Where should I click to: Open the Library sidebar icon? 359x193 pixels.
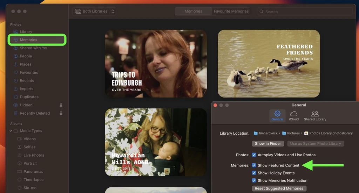[x=15, y=31]
